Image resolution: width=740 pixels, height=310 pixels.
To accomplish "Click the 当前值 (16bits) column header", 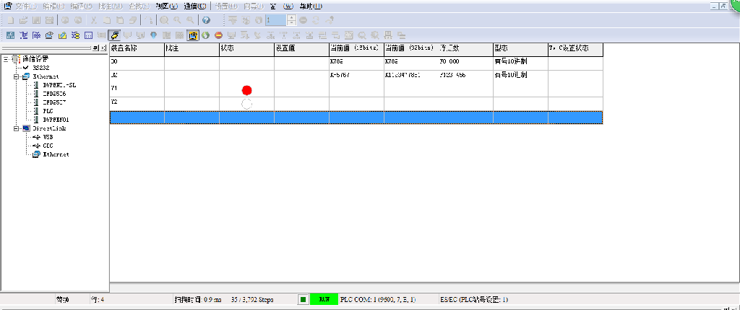I will [x=356, y=48].
